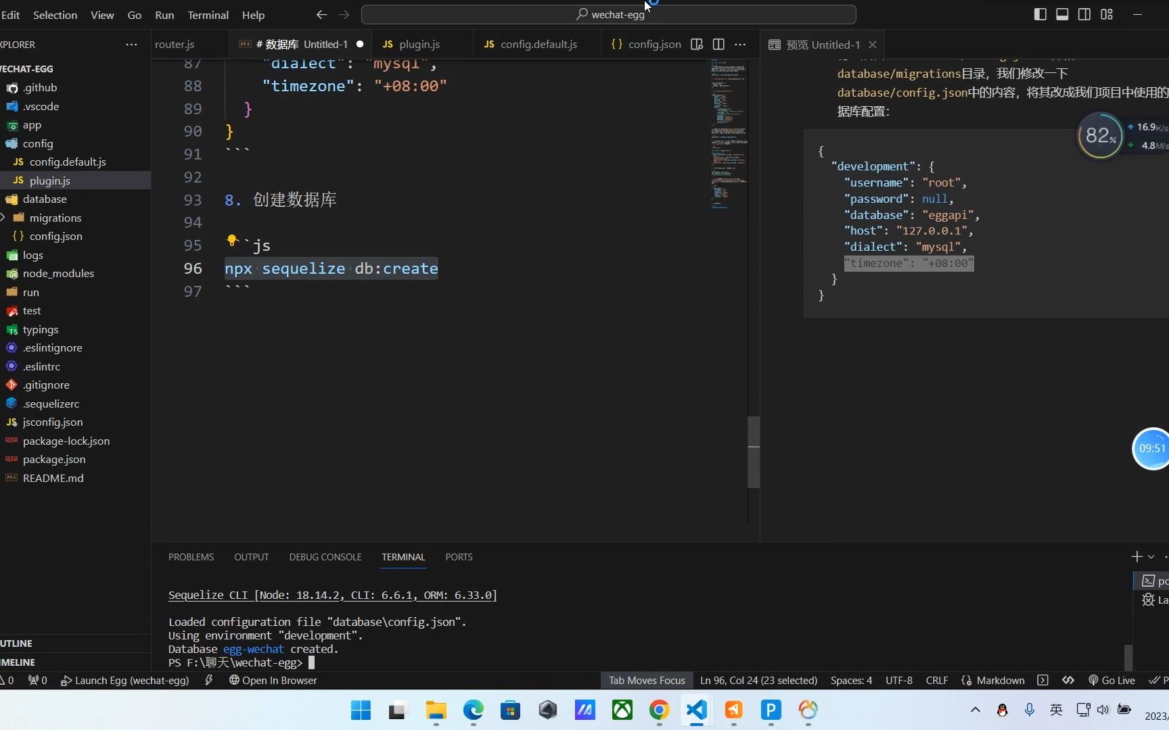The height and width of the screenshot is (730, 1169).
Task: Open preview to the side icon
Action: [697, 45]
